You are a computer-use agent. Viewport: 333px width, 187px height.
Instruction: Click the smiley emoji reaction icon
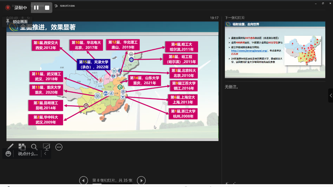click(x=8, y=154)
